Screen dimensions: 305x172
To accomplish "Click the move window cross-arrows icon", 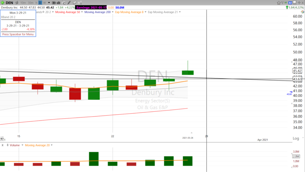I will click(x=299, y=3).
